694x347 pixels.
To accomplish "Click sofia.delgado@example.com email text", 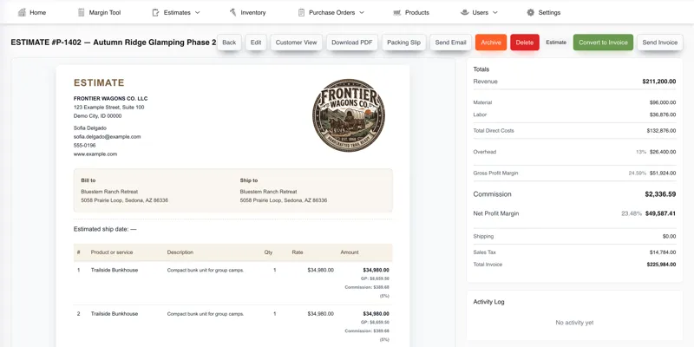I will tap(107, 137).
